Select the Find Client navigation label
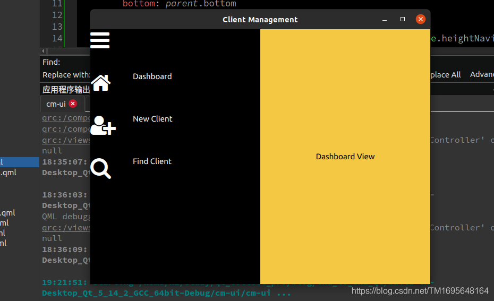The height and width of the screenshot is (301, 494). point(152,161)
